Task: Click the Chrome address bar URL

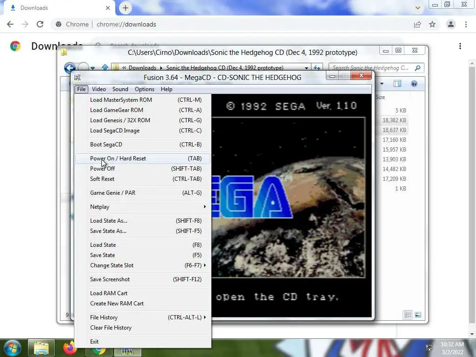Action: coord(126,24)
